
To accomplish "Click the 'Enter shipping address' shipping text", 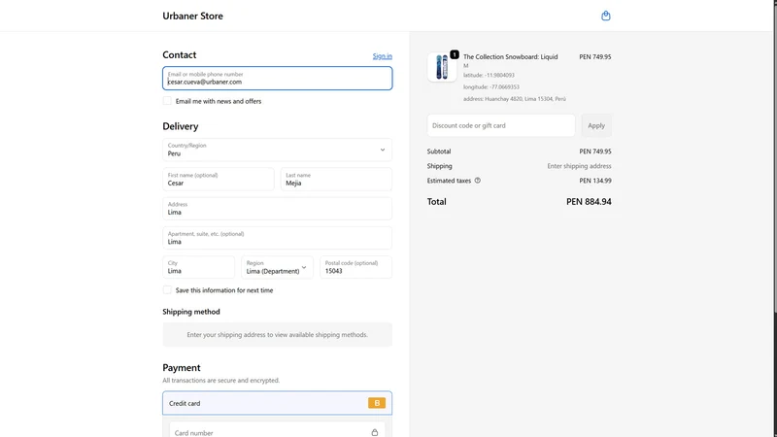I will tap(579, 166).
